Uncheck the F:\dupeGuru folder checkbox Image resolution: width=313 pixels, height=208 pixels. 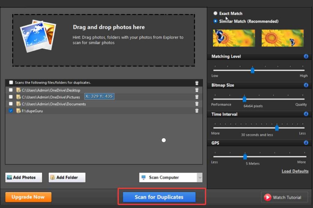11,111
